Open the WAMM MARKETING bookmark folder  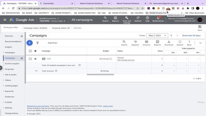[x=85, y=13]
